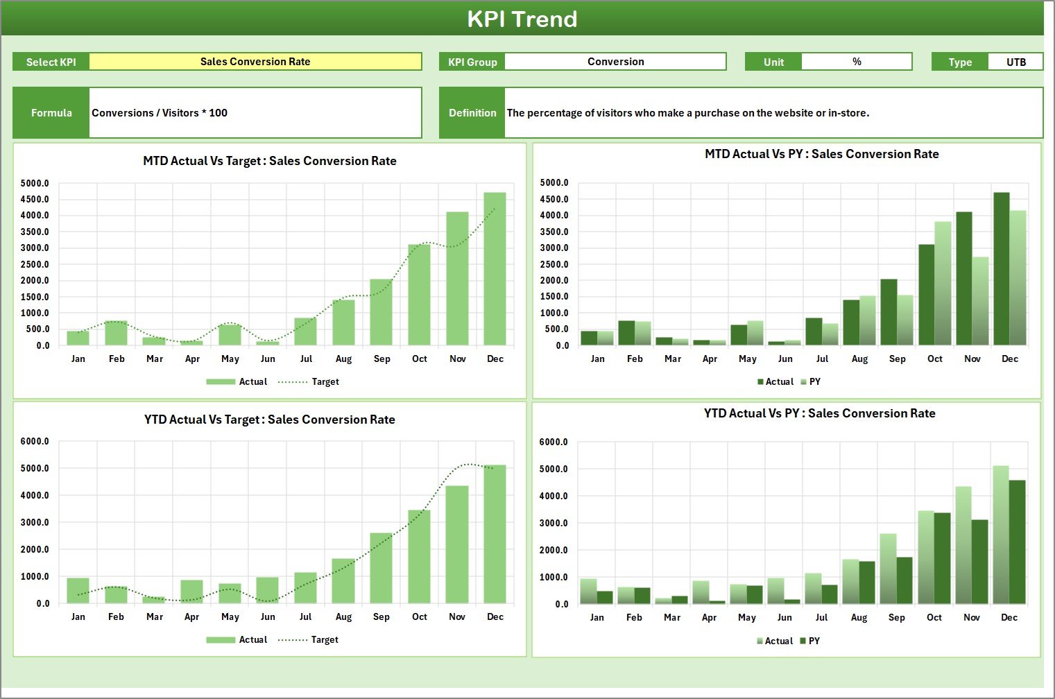Select the Type value cell showing UTB
1055x699 pixels.
click(x=1015, y=62)
